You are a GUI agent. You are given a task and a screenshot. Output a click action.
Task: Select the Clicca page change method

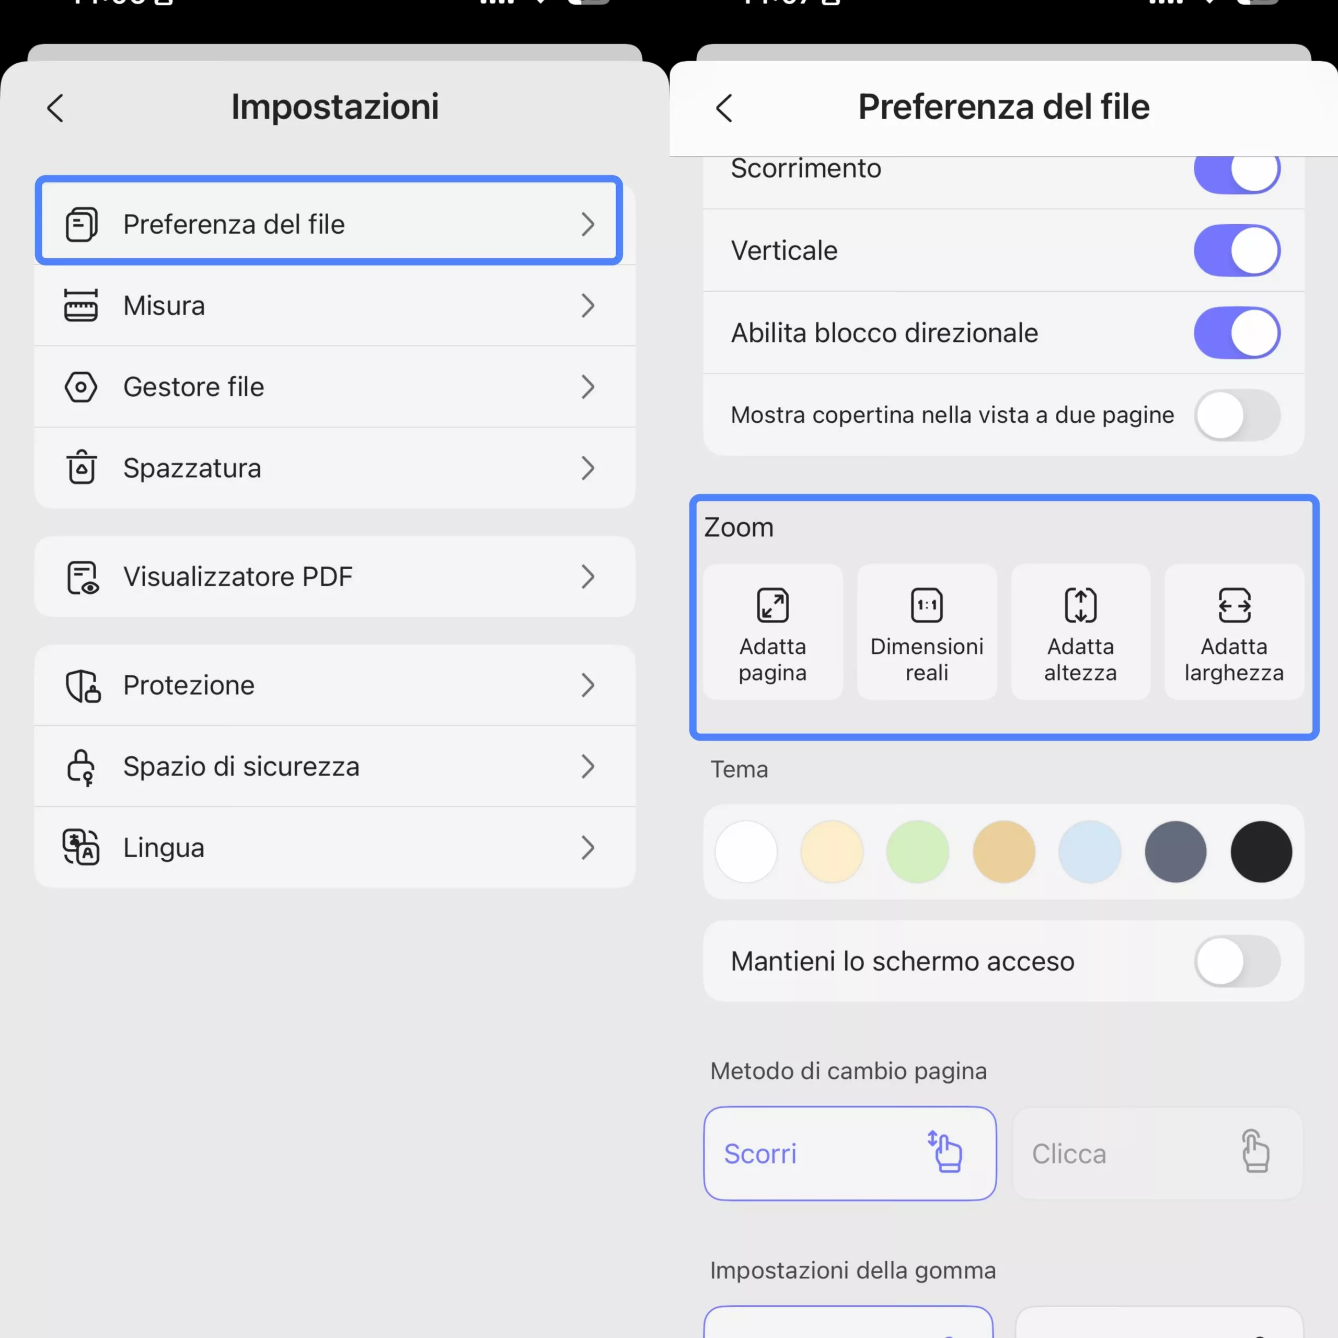[x=1158, y=1153]
